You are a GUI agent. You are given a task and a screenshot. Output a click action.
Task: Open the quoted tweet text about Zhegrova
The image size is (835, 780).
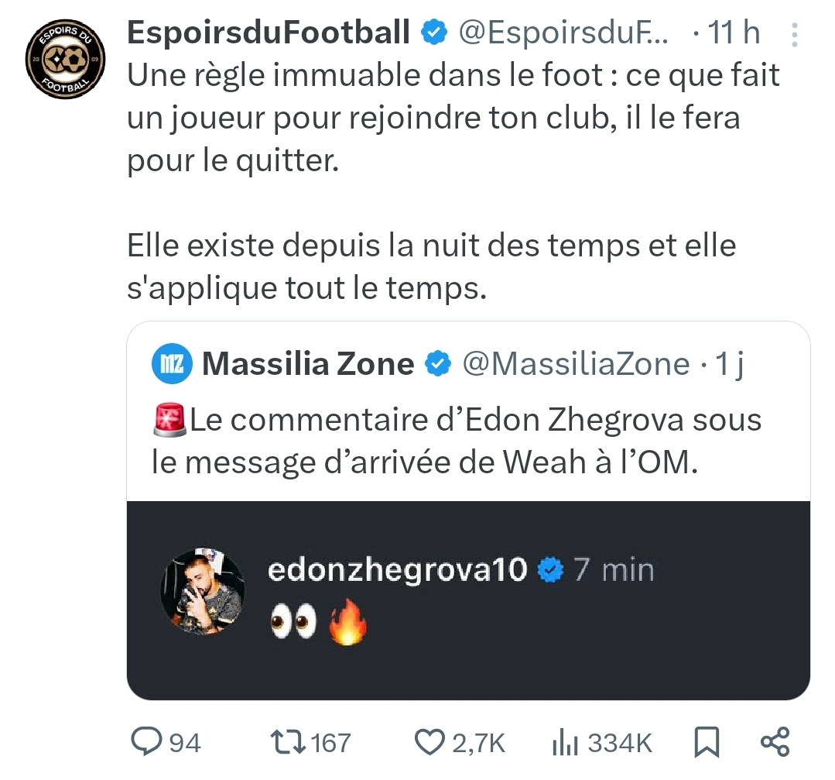click(457, 441)
